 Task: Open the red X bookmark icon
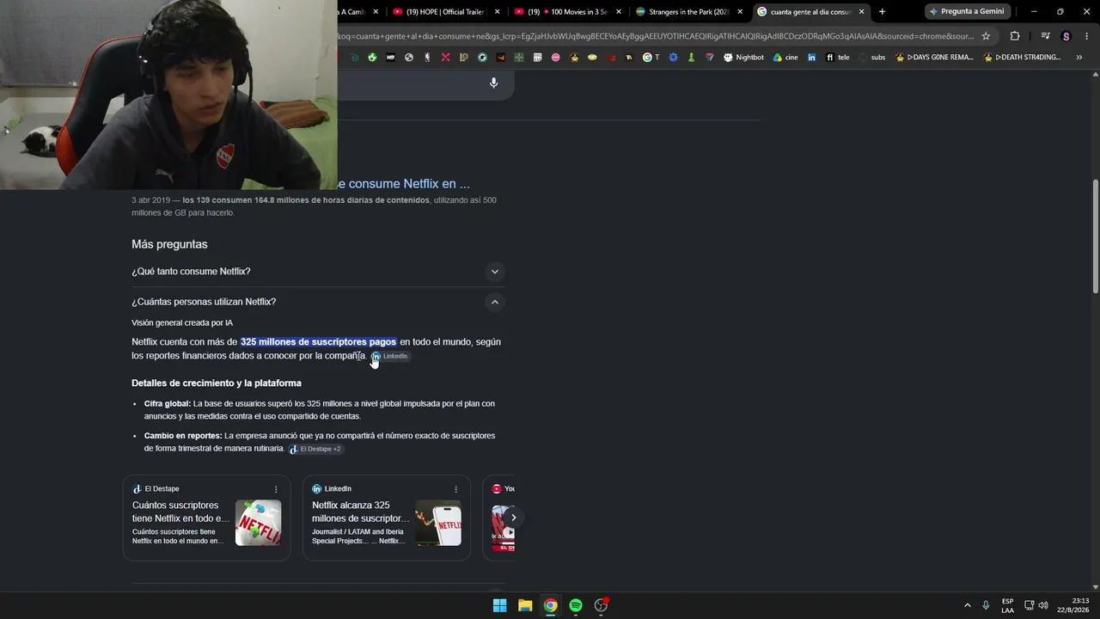click(445, 58)
